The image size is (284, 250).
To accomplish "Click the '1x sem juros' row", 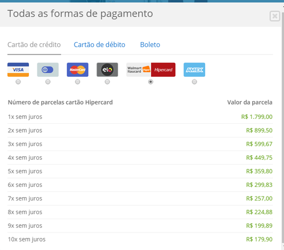I will click(140, 117).
